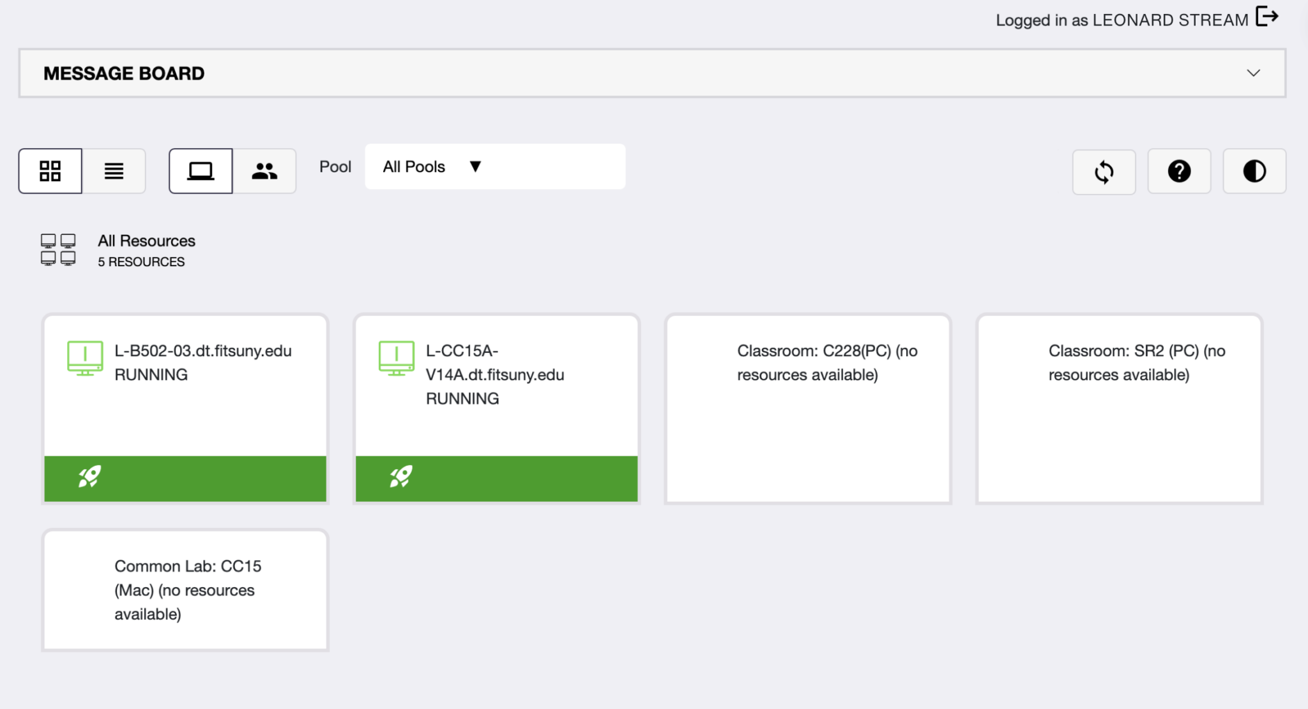1308x709 pixels.
Task: Click the rocket launch icon on L-CC15A-V14A
Action: point(400,477)
